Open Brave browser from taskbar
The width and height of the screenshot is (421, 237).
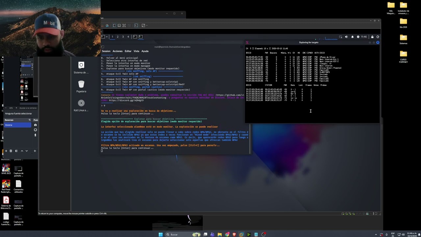234,234
